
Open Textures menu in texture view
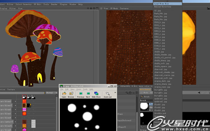tap(124, 8)
